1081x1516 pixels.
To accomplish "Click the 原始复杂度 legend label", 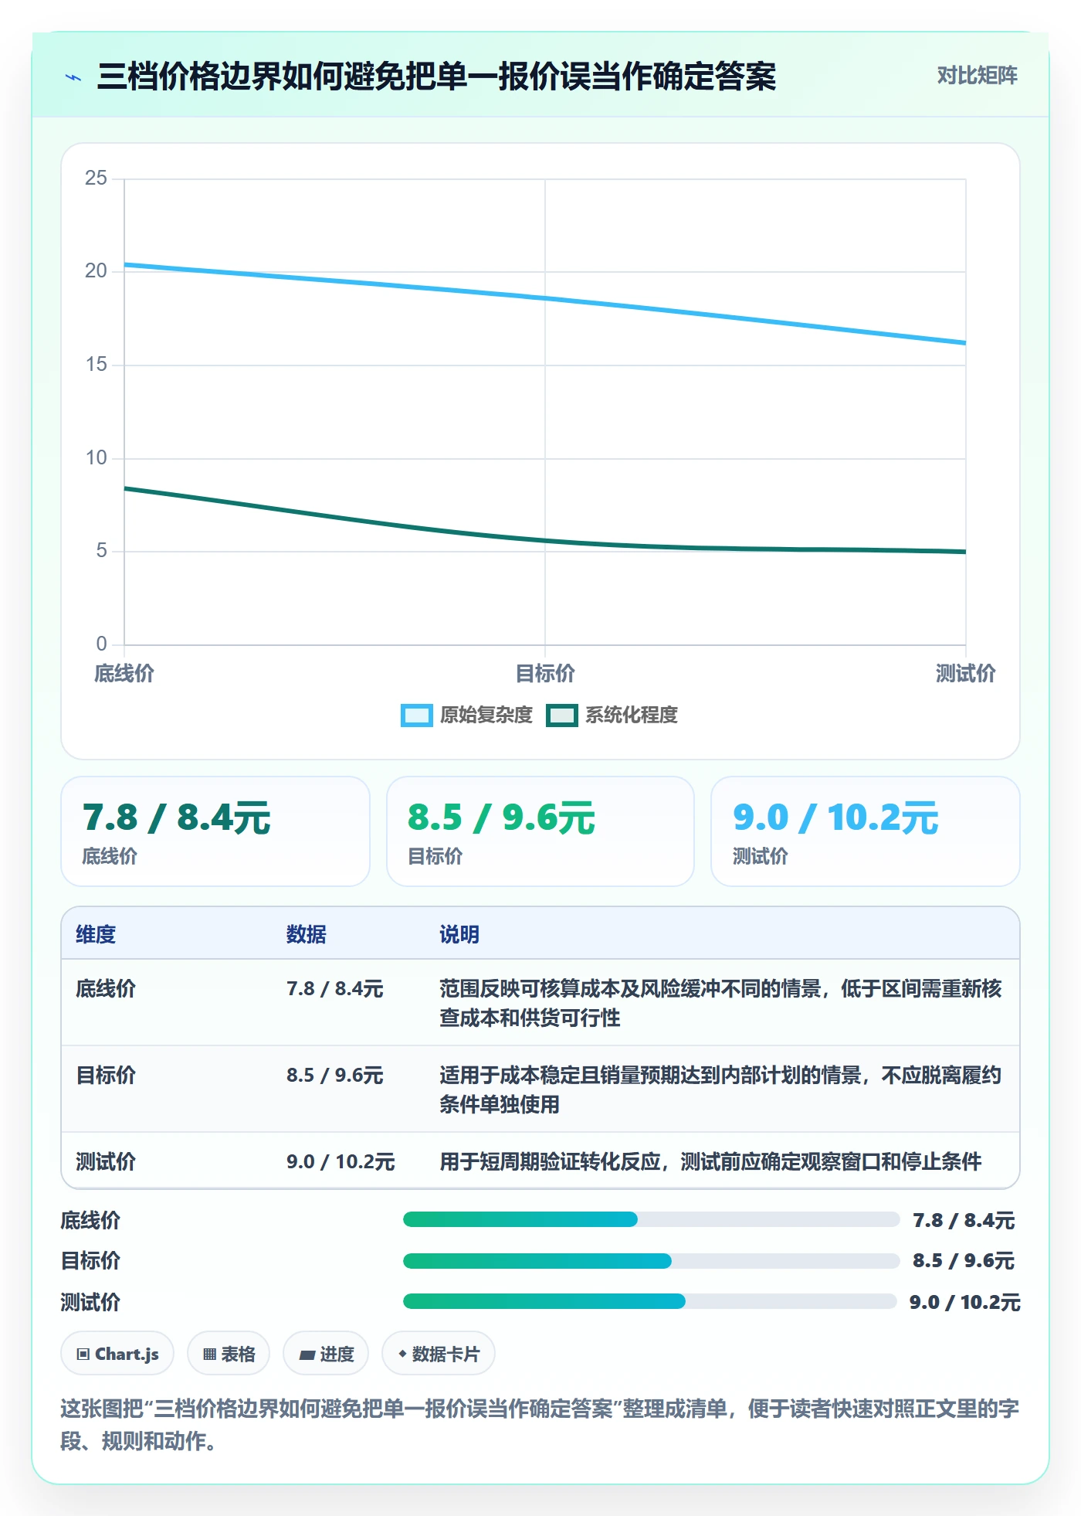I will (x=486, y=716).
